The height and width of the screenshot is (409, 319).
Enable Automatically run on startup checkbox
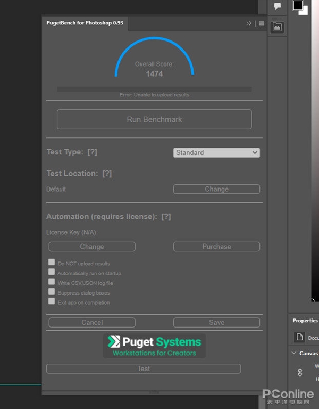pos(52,272)
